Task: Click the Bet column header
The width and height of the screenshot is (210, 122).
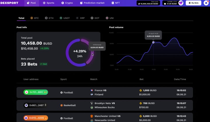Action: point(141,79)
